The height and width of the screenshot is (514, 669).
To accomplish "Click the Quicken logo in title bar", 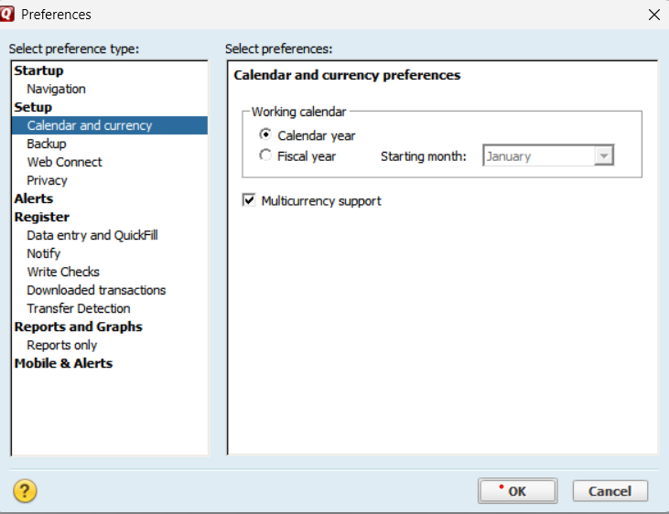I will click(x=6, y=14).
